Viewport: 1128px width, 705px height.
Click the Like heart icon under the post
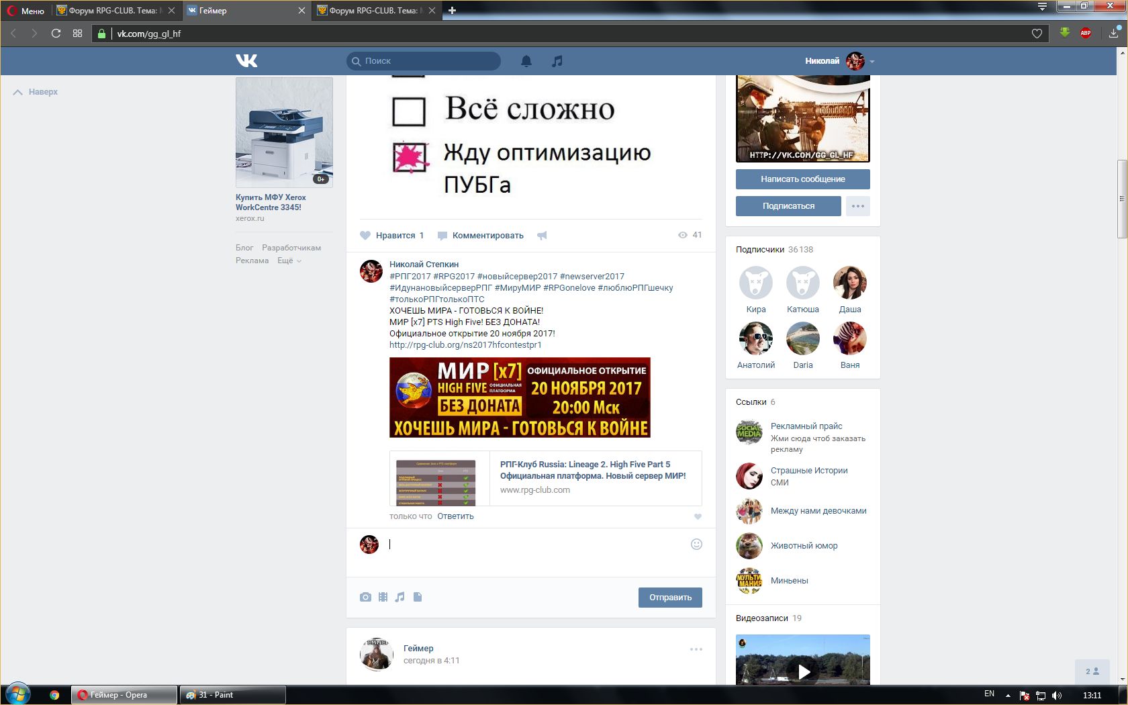point(365,236)
